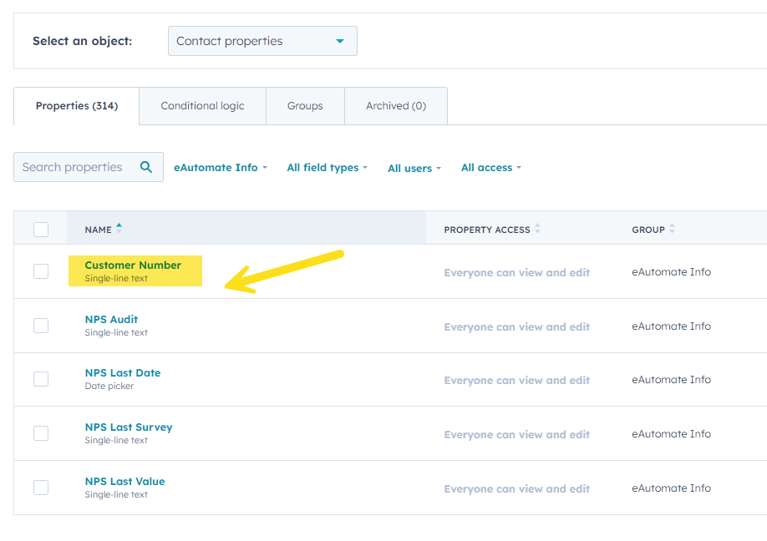This screenshot has height=541, width=767.
Task: Focus the Search properties input field
Action: pyautogui.click(x=89, y=167)
